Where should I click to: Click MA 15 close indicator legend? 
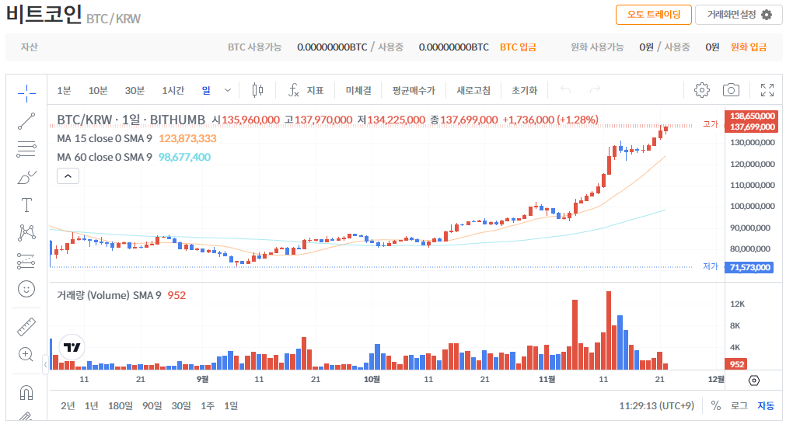coord(104,139)
